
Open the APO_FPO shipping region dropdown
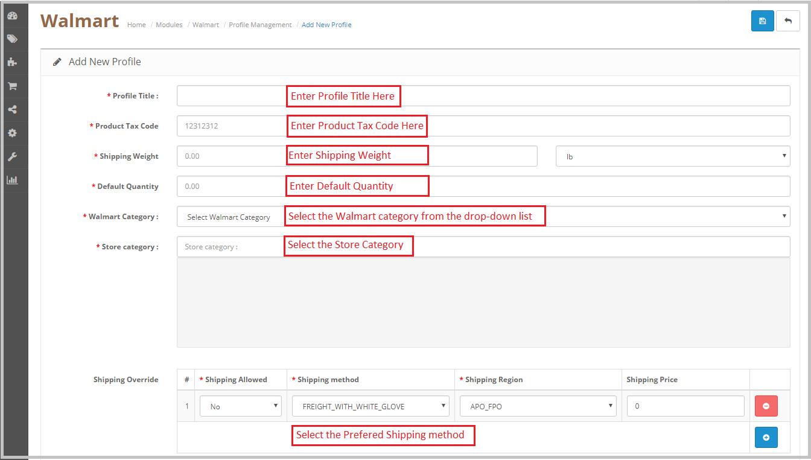538,406
